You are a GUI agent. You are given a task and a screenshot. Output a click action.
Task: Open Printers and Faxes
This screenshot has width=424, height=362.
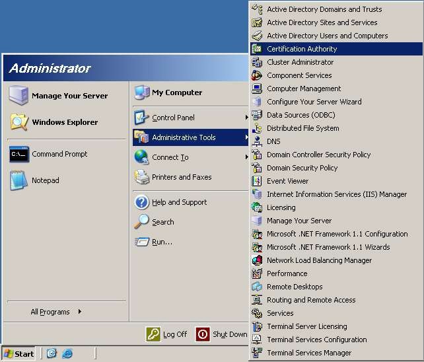pyautogui.click(x=190, y=177)
